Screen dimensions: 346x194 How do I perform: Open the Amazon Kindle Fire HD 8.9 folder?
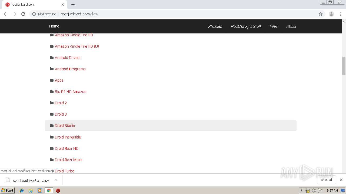click(x=77, y=46)
